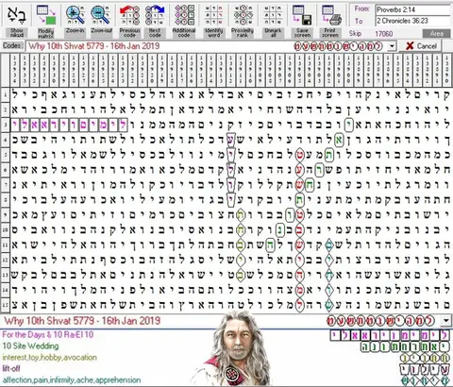The width and height of the screenshot is (453, 387).
Task: Click the Skip value 17060
Action: [x=383, y=33]
